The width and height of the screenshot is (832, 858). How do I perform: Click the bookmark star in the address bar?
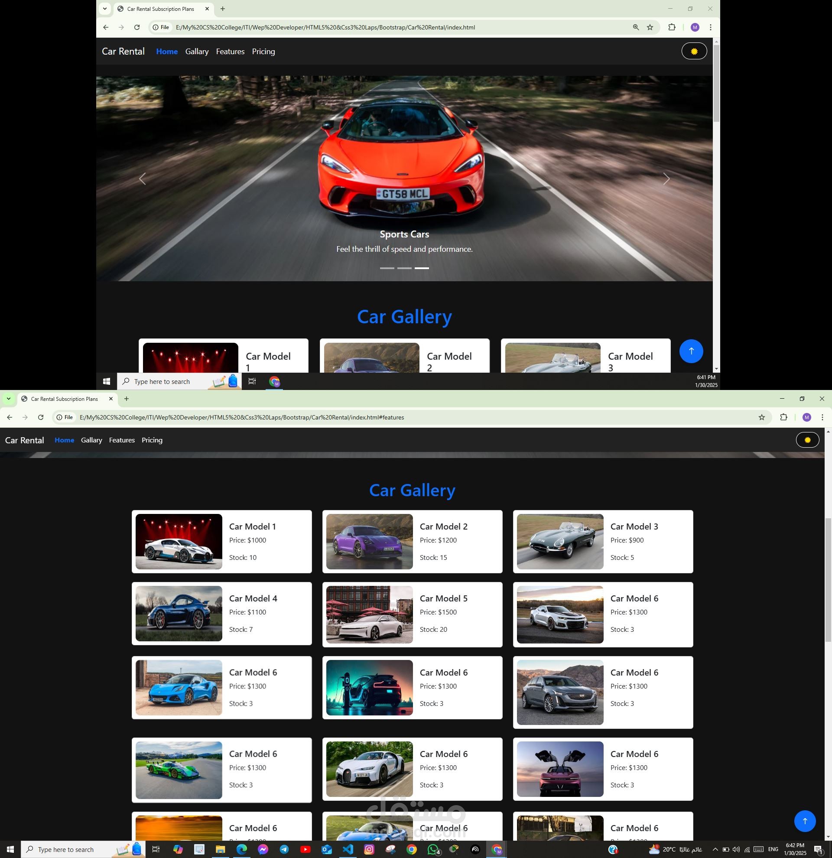point(761,417)
